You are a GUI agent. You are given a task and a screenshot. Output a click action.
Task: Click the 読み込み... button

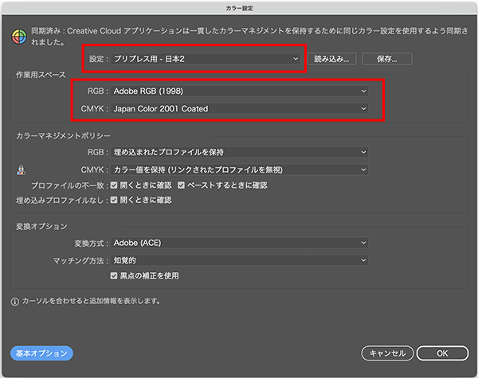coord(331,58)
